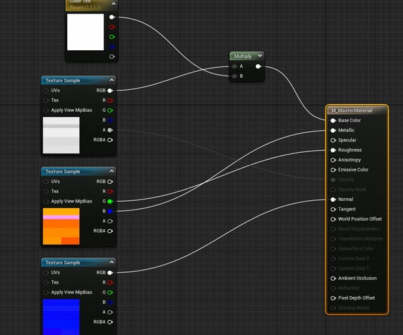Click the 'Param (1,1,1,1)' text
This screenshot has height=335, width=403.
(x=85, y=7)
